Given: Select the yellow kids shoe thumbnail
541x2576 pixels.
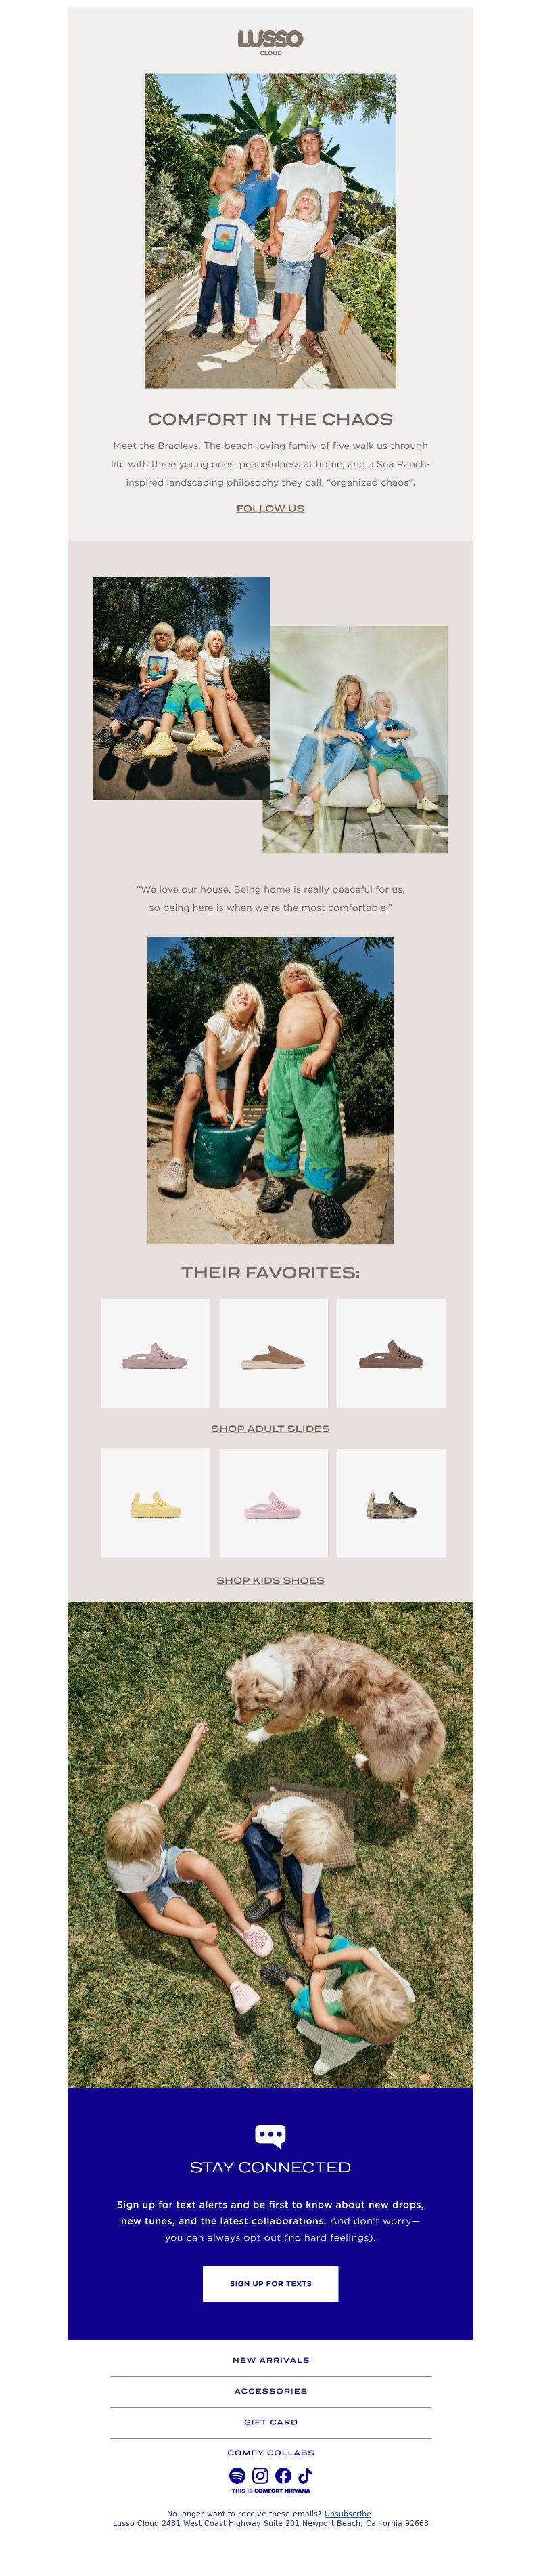Looking at the screenshot, I should (x=156, y=1503).
